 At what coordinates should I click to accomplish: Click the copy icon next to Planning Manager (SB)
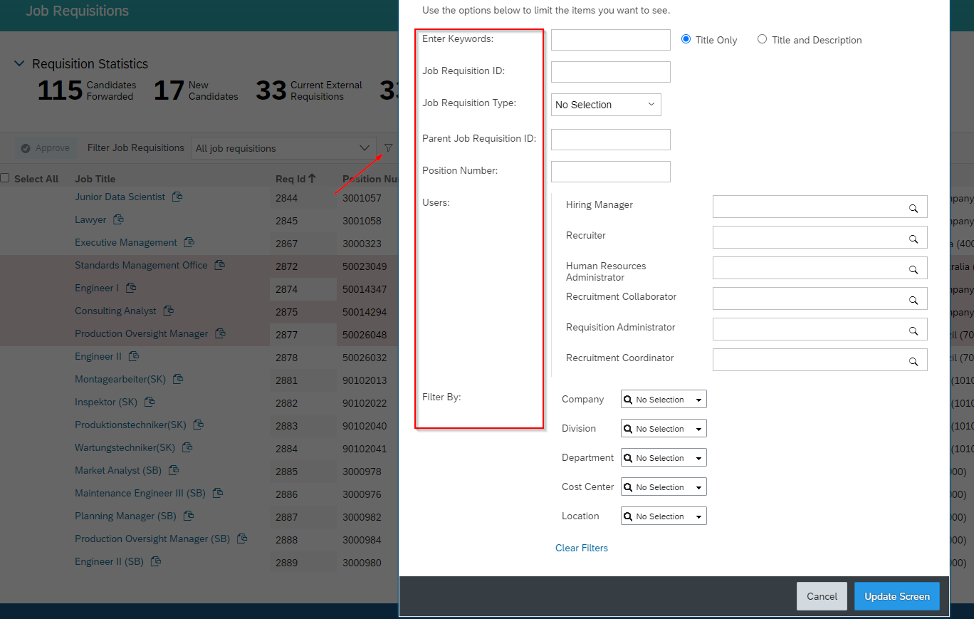pos(189,516)
